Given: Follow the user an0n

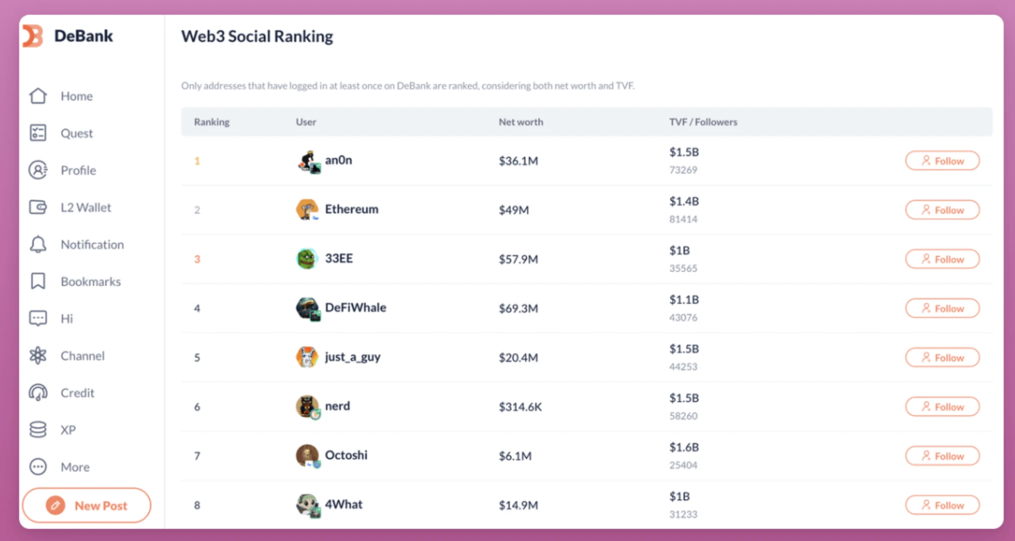Looking at the screenshot, I should click(x=942, y=161).
